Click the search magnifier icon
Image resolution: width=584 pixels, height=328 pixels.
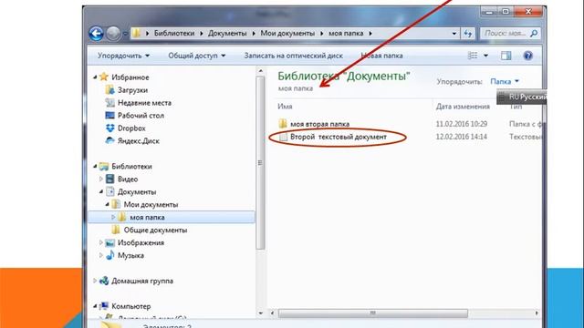pyautogui.click(x=534, y=34)
